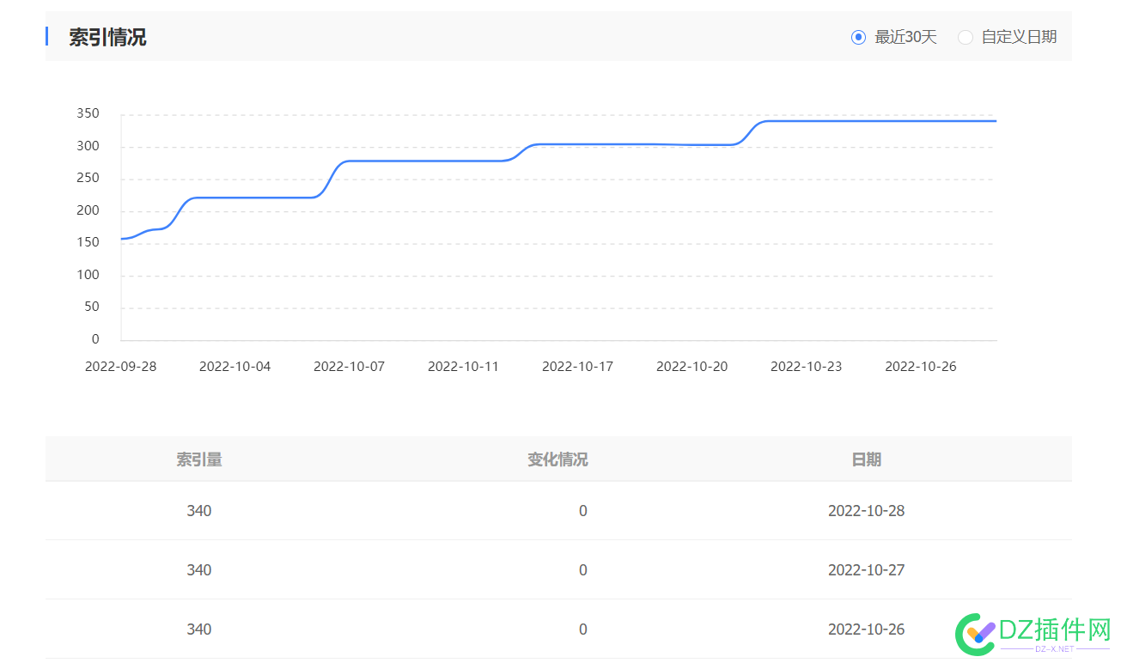Click the 日期 column header
This screenshot has width=1127, height=669.
pos(866,459)
